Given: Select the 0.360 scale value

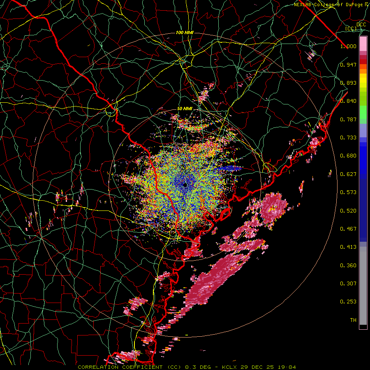Looking at the screenshot, I should [x=348, y=266].
